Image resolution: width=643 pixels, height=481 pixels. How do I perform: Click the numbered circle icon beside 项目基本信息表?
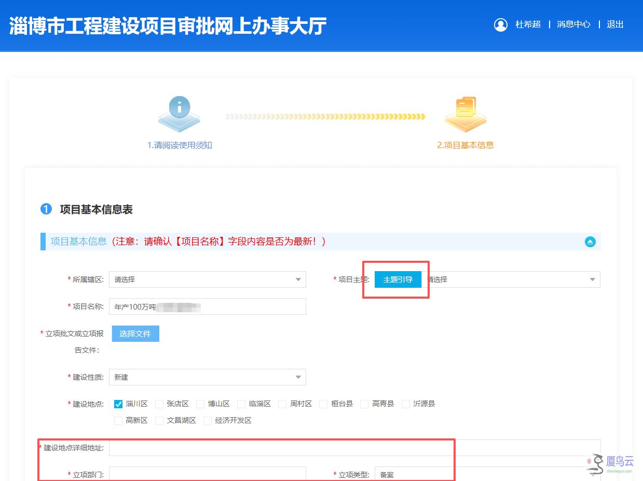coord(46,209)
